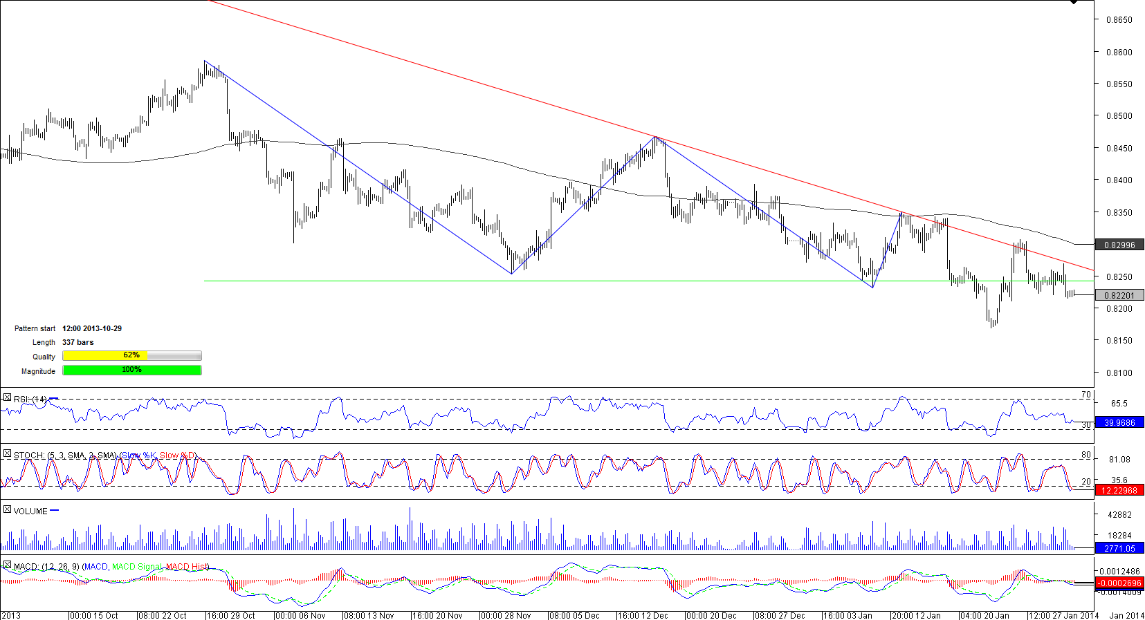1145x620 pixels.
Task: Close the STOCH indicator panel box
Action: pos(7,454)
